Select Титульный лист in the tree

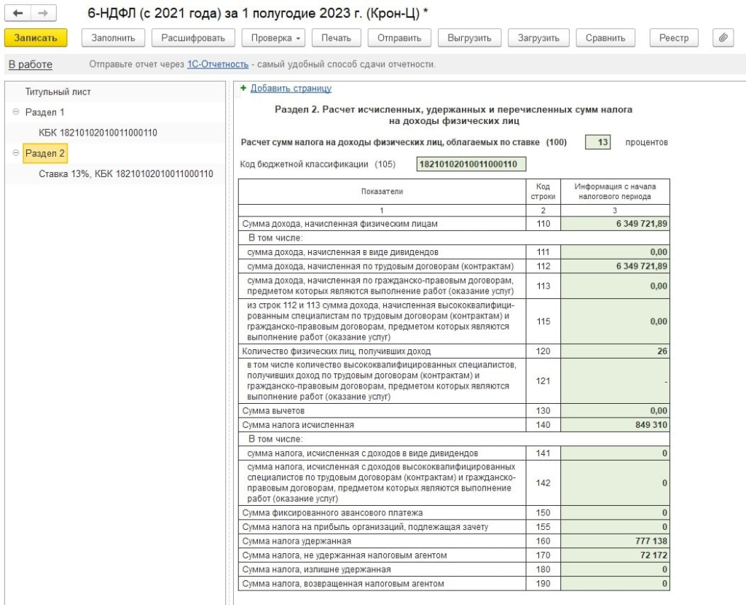tap(58, 92)
